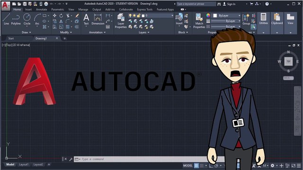Add new drawing tab with plus
This screenshot has width=303, height=170.
(x=64, y=38)
